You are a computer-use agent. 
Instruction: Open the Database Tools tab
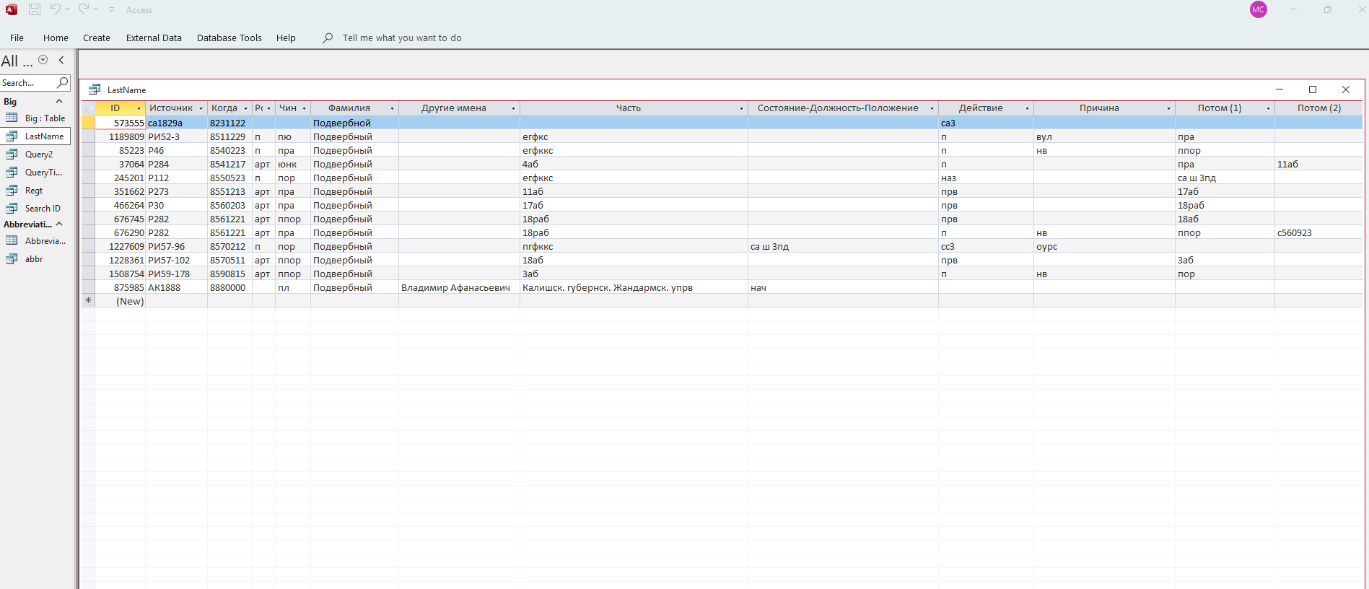(x=229, y=38)
